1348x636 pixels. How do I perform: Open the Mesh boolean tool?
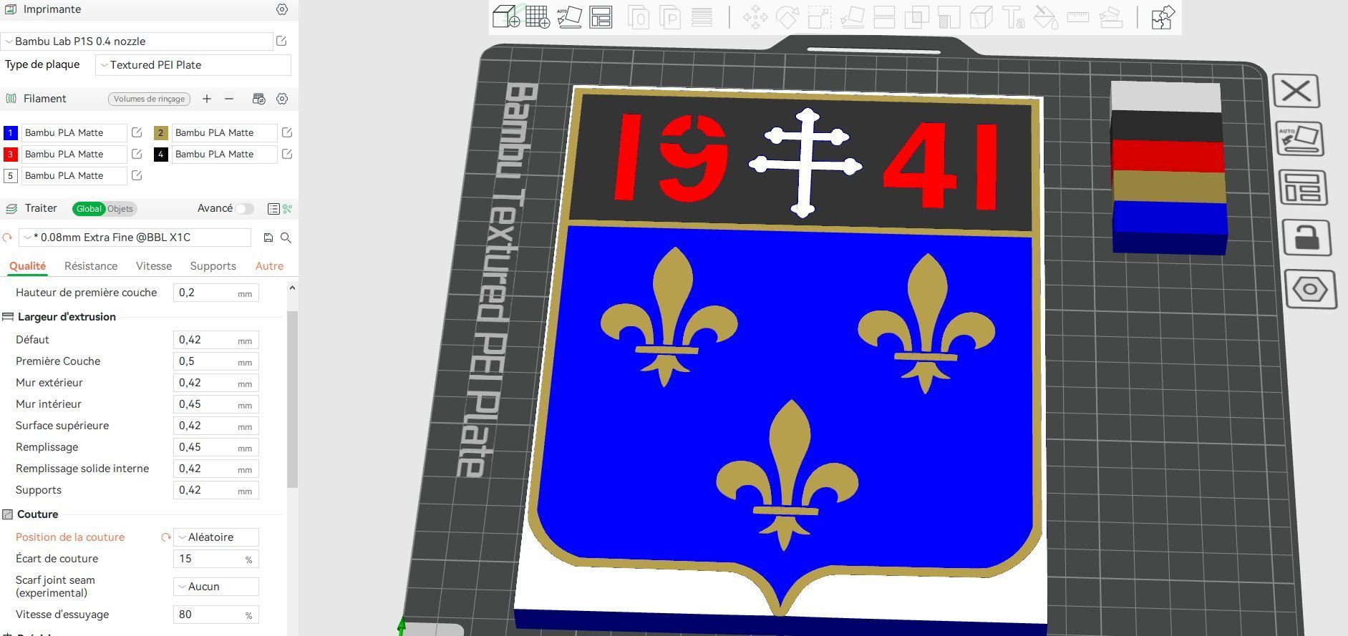click(x=916, y=17)
